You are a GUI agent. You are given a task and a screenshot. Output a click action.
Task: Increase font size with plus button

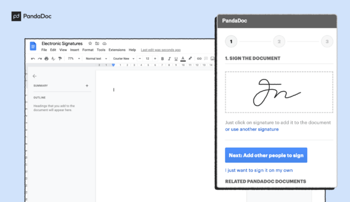pos(155,58)
